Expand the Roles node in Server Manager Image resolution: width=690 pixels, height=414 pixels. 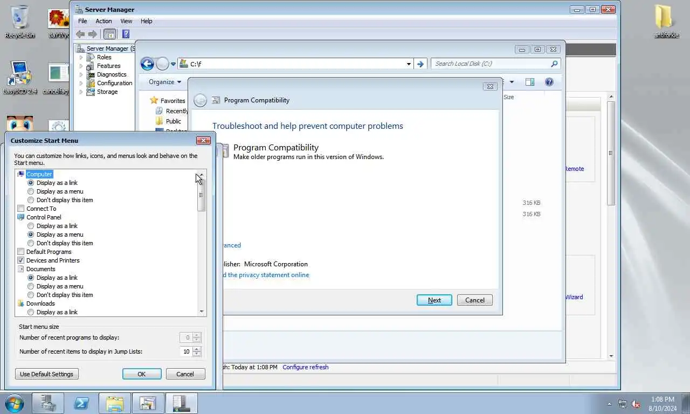pos(81,57)
